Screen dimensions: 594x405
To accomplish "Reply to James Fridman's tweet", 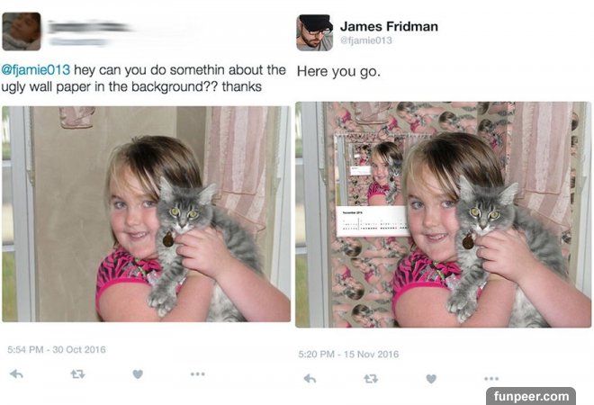I will pyautogui.click(x=310, y=379).
